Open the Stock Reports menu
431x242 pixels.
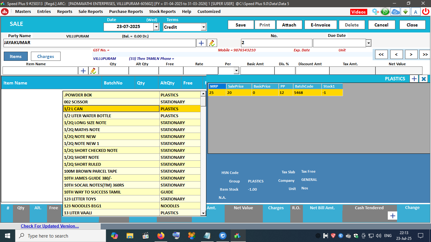[x=162, y=12]
